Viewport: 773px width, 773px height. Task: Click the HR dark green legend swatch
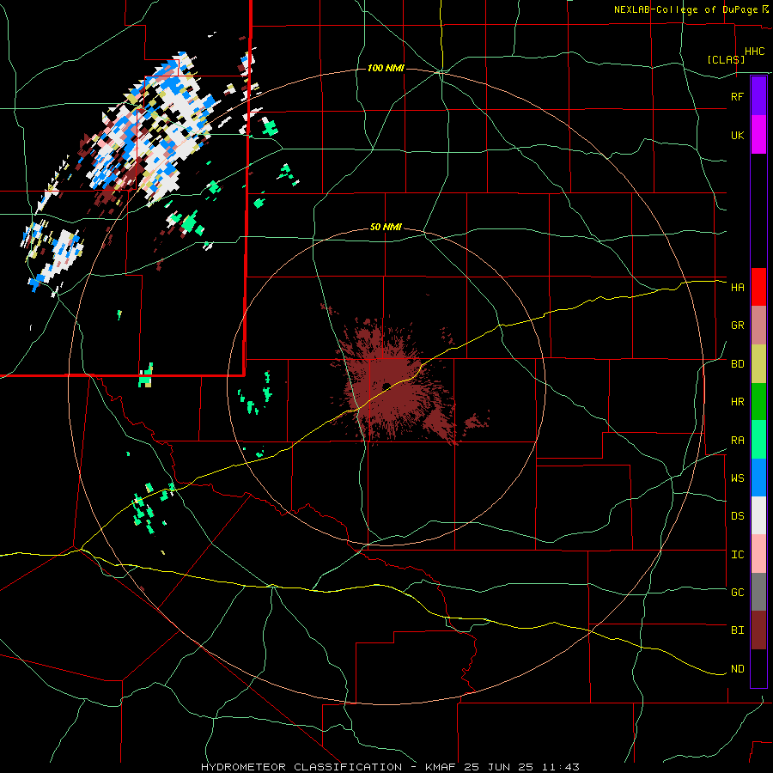click(x=758, y=402)
